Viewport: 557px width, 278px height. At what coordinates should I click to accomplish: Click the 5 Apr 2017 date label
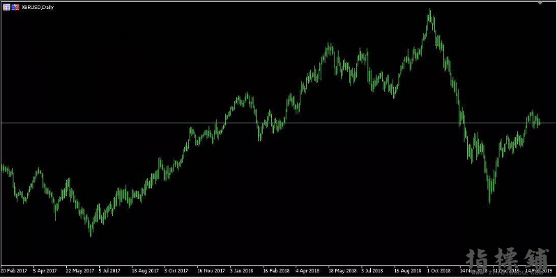tap(45, 270)
